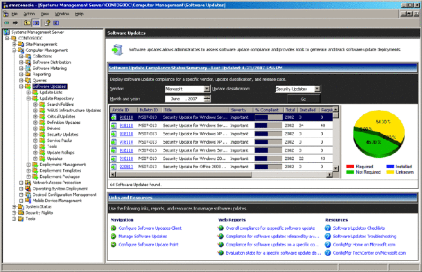The width and height of the screenshot is (422, 272).
Task: Open the Window menu
Action: (x=62, y=14)
